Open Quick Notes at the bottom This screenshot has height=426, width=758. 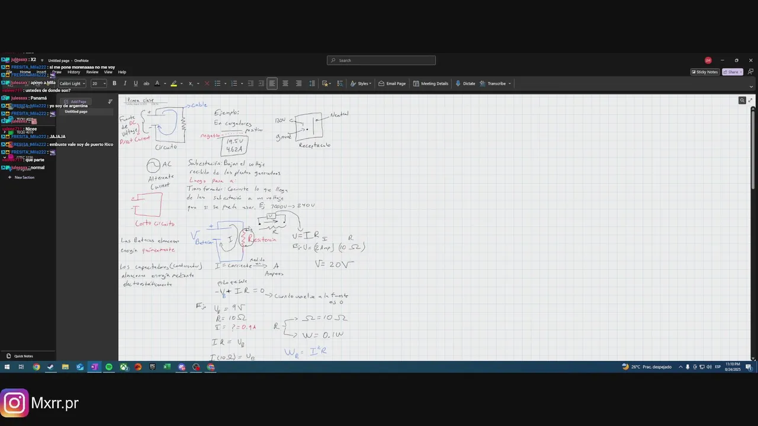(20, 356)
